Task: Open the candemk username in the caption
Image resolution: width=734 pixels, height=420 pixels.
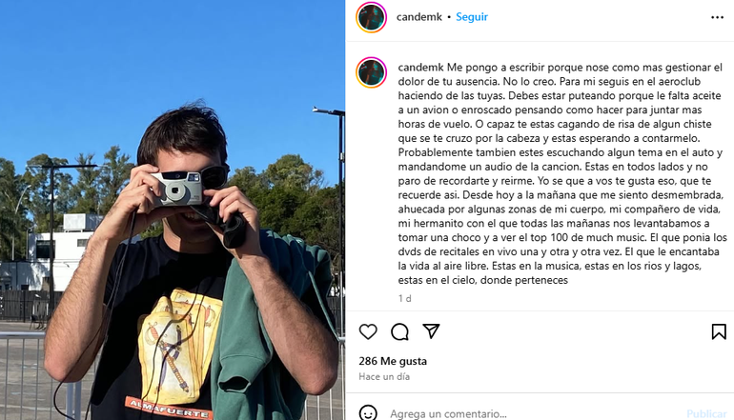Action: point(421,68)
